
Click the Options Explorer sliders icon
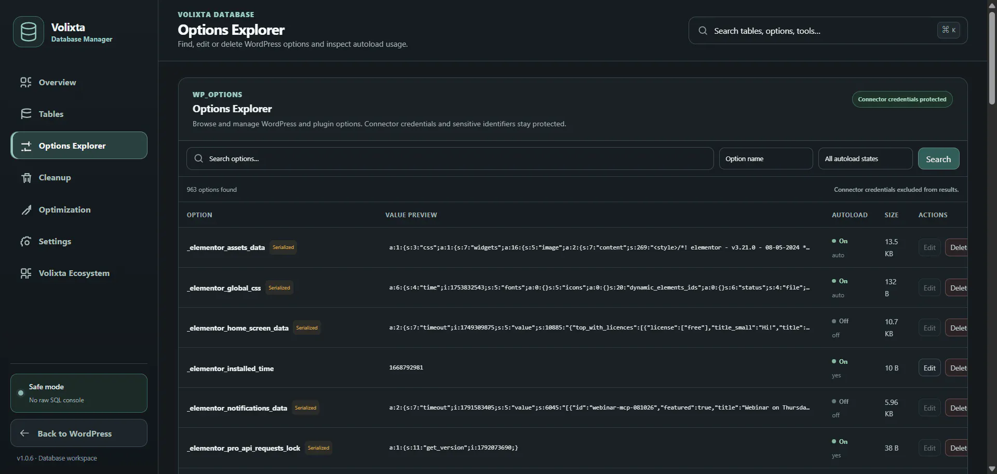click(26, 146)
